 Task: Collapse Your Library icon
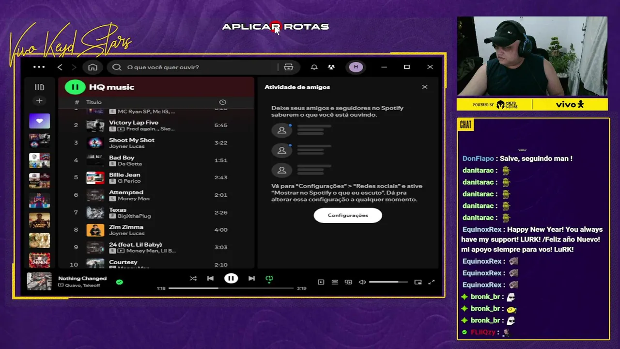coord(39,87)
